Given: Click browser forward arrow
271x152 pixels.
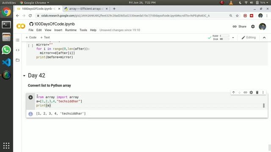Looking at the screenshot, I should [x=24, y=16].
